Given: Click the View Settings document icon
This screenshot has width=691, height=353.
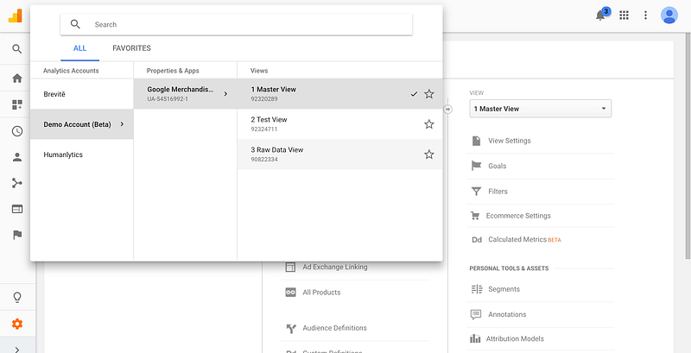Looking at the screenshot, I should click(x=476, y=141).
